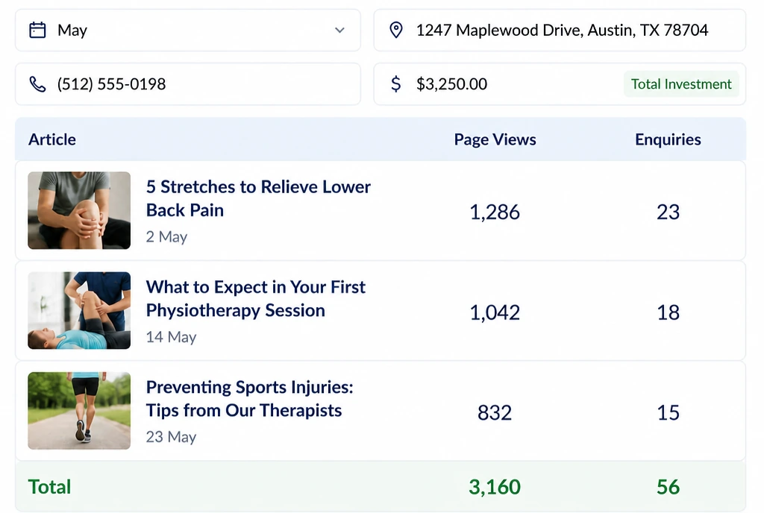
Task: Sort by the Page Views column header
Action: 495,139
